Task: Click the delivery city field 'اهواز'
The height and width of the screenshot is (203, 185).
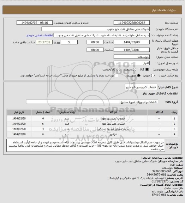Action: pyautogui.click(x=132, y=63)
